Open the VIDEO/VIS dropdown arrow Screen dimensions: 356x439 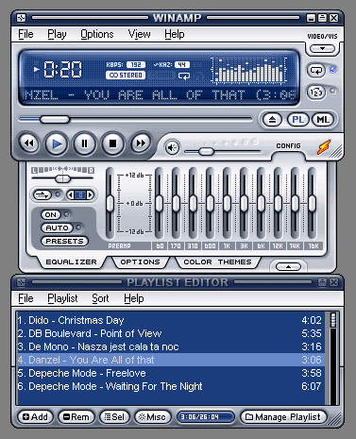click(x=322, y=49)
